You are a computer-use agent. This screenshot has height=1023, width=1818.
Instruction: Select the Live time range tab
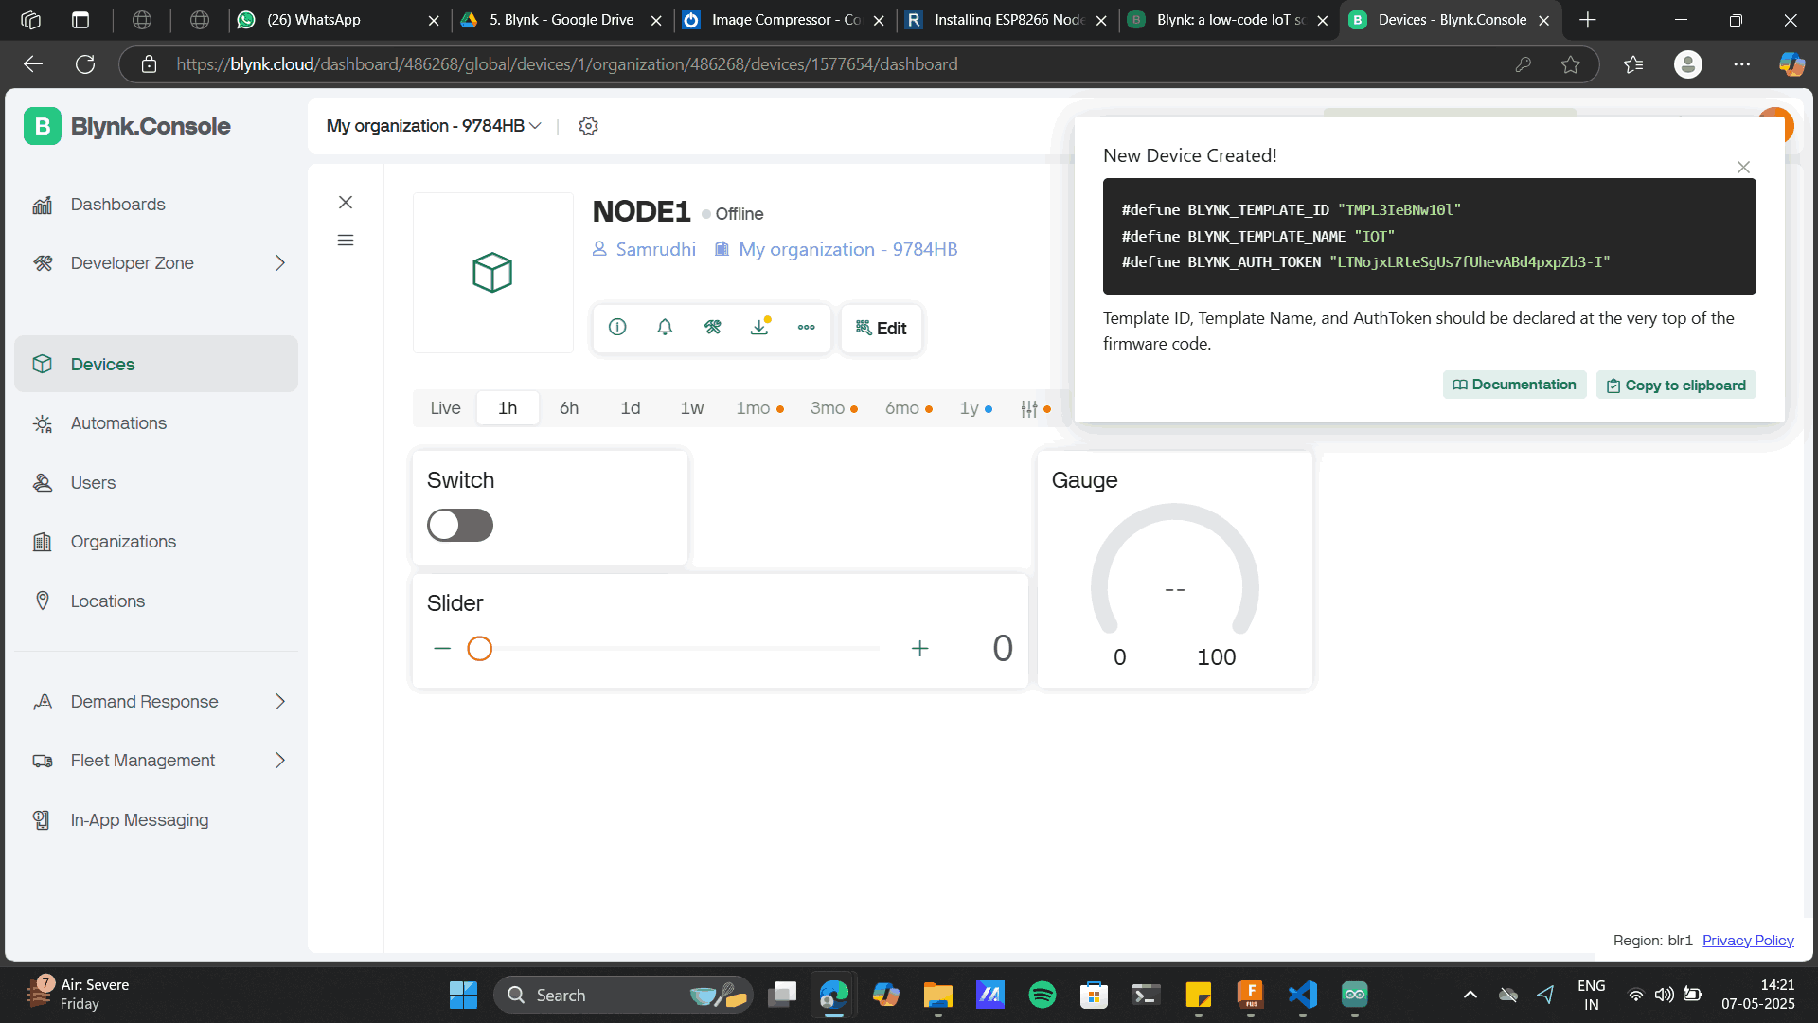click(445, 408)
